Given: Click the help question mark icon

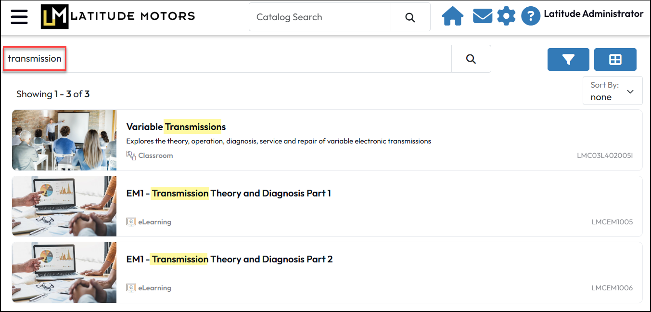Looking at the screenshot, I should tap(531, 16).
